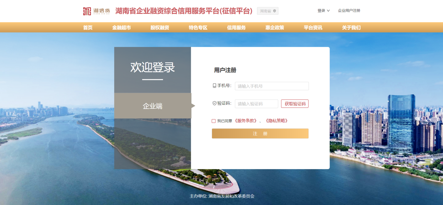Focus the 请输入手机号 input field
The image size is (443, 205).
point(272,86)
